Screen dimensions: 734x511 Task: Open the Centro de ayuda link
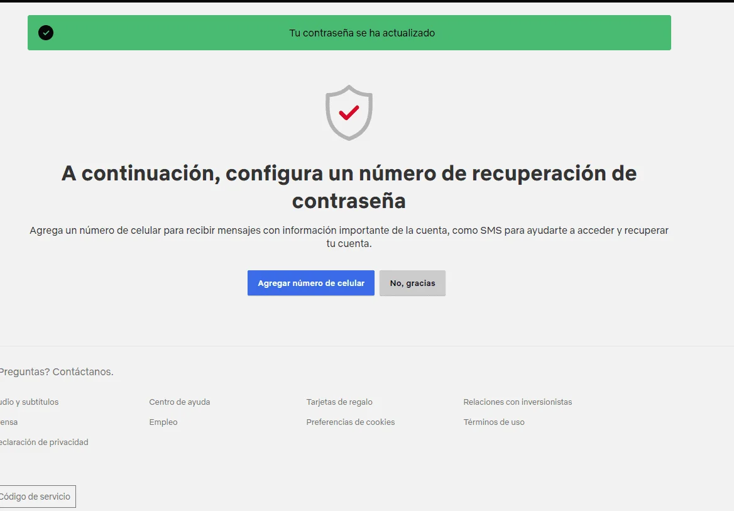tap(180, 402)
